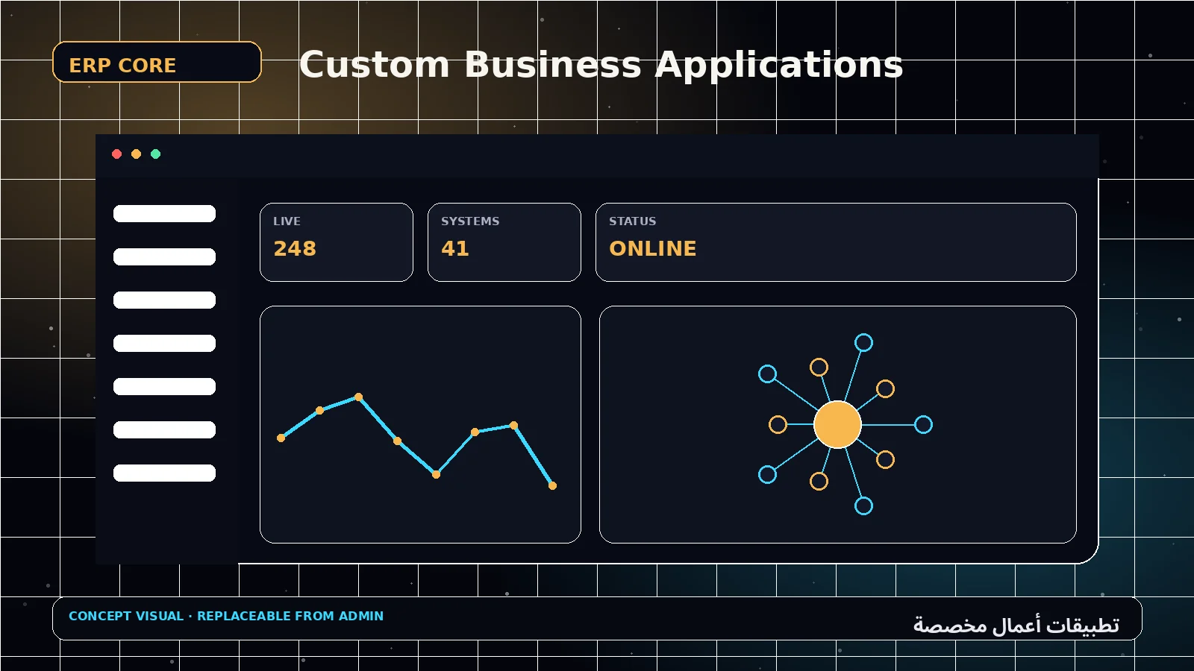Viewport: 1194px width, 671px height.
Task: Select the last sidebar menu bar
Action: tap(164, 473)
